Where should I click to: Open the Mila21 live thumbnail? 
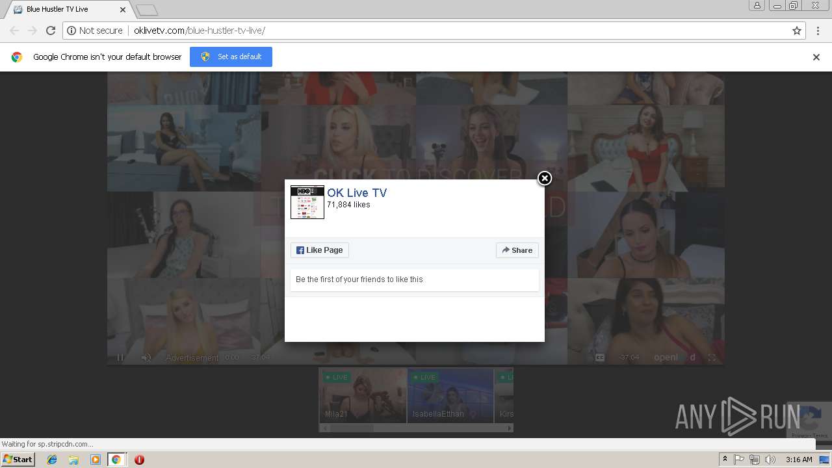pyautogui.click(x=363, y=396)
